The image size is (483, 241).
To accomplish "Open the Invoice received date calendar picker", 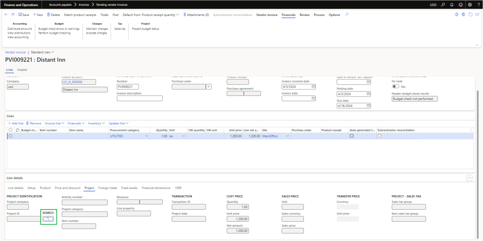I will [x=313, y=87].
